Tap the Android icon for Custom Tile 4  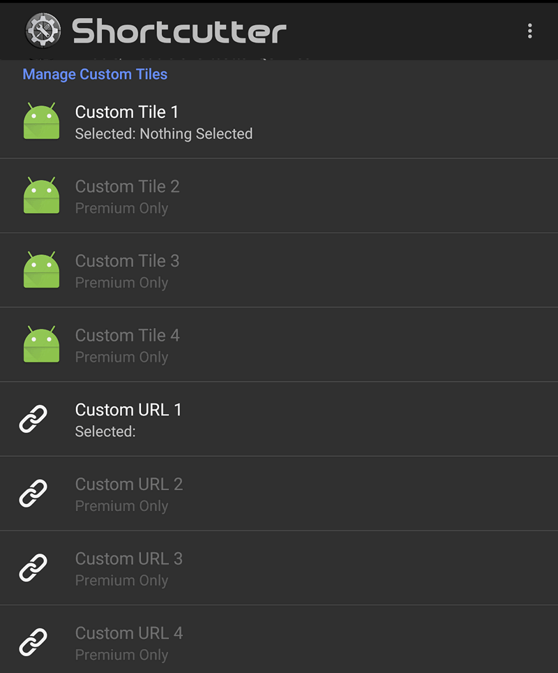point(41,343)
